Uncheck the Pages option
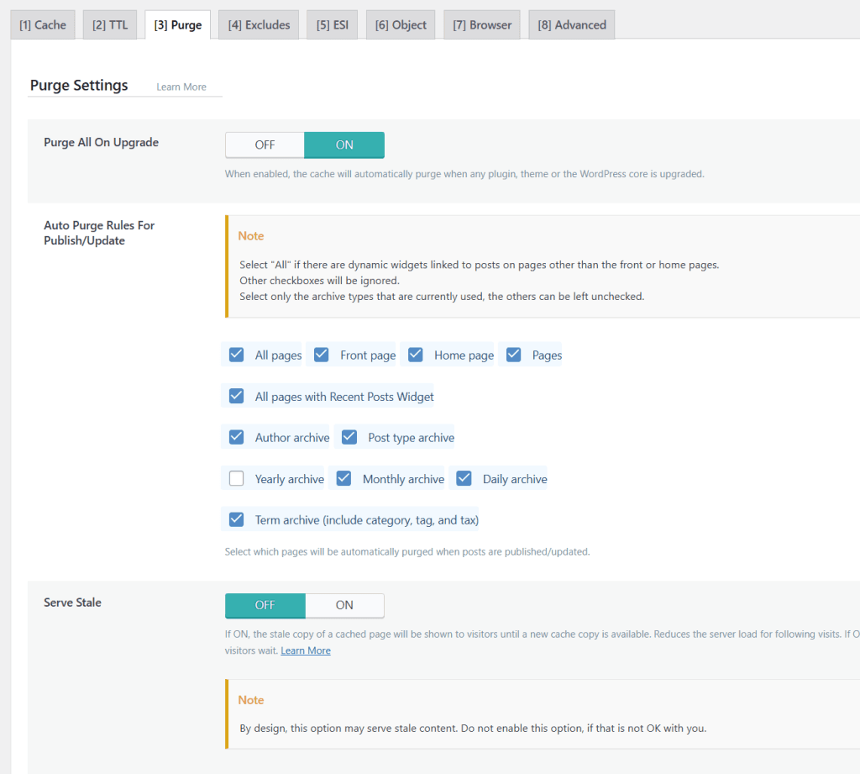Screen dimensions: 860x774 (513, 354)
